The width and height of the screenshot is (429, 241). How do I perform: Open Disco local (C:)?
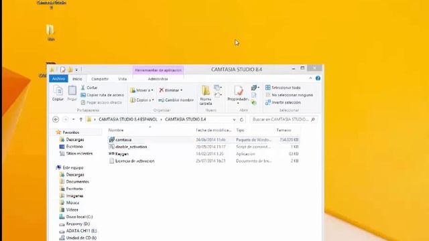[79, 217]
